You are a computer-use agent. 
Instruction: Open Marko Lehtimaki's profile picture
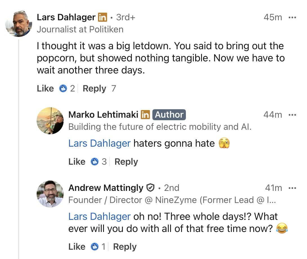50,121
